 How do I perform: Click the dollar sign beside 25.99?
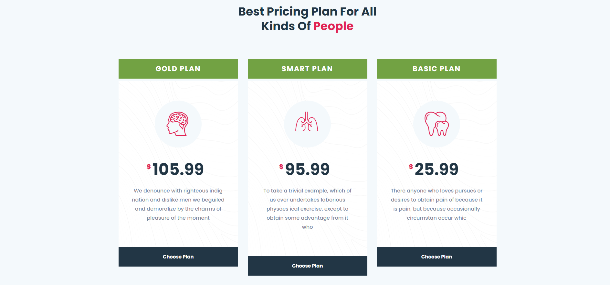pos(411,167)
